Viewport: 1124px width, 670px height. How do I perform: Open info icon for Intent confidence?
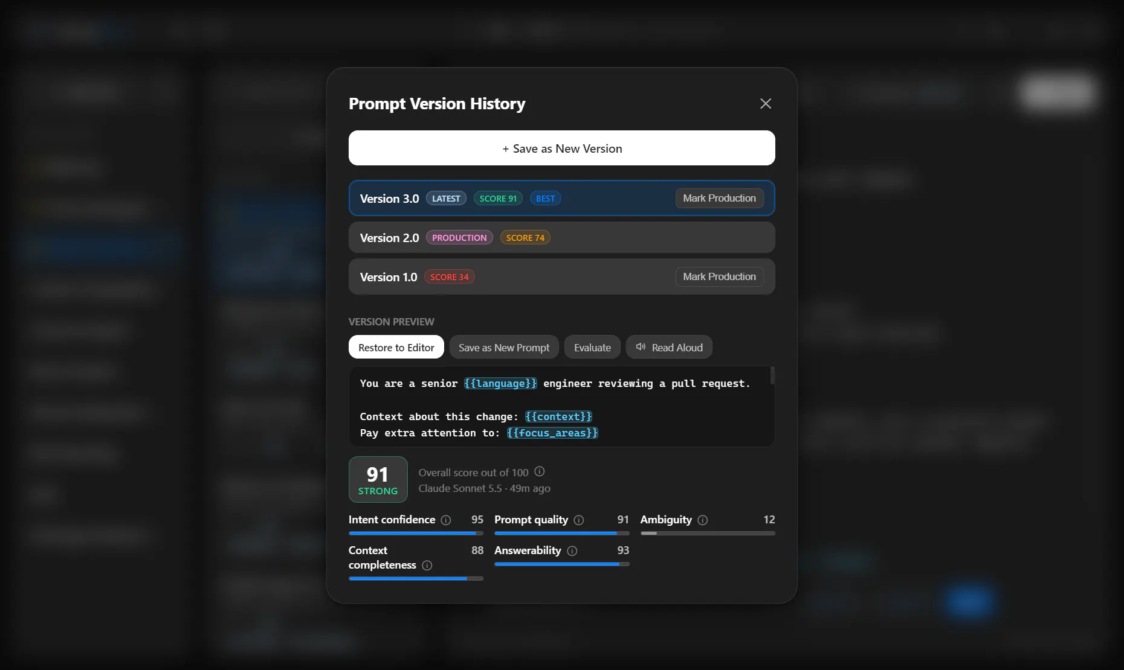446,520
